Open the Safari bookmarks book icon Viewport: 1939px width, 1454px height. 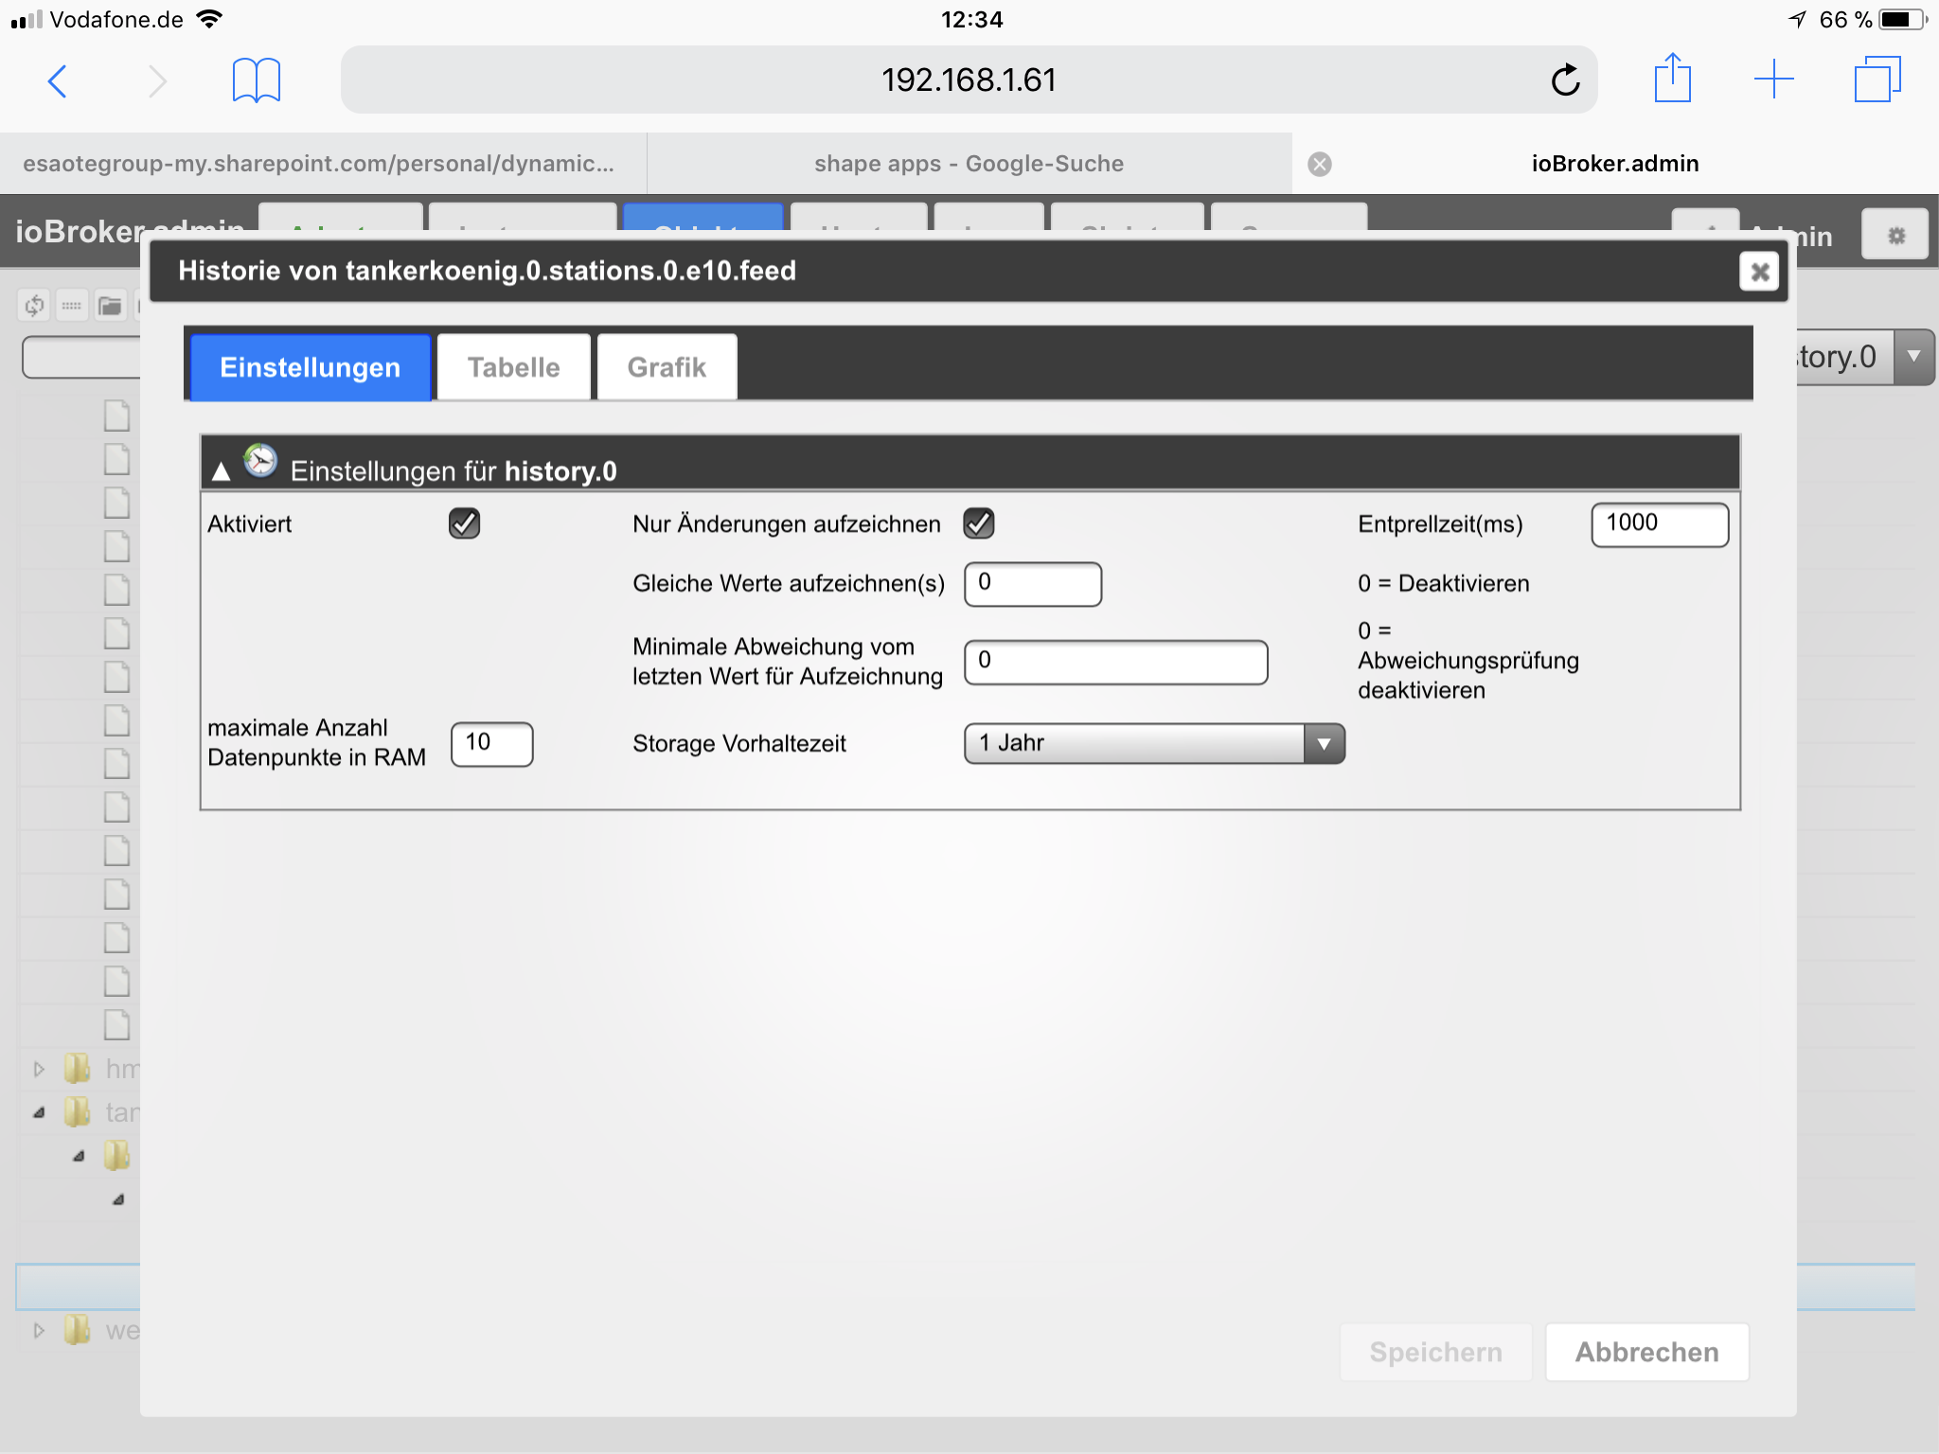click(256, 80)
